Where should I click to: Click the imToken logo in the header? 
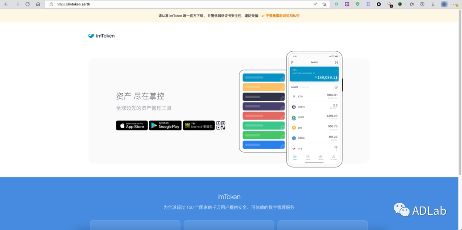tap(101, 36)
